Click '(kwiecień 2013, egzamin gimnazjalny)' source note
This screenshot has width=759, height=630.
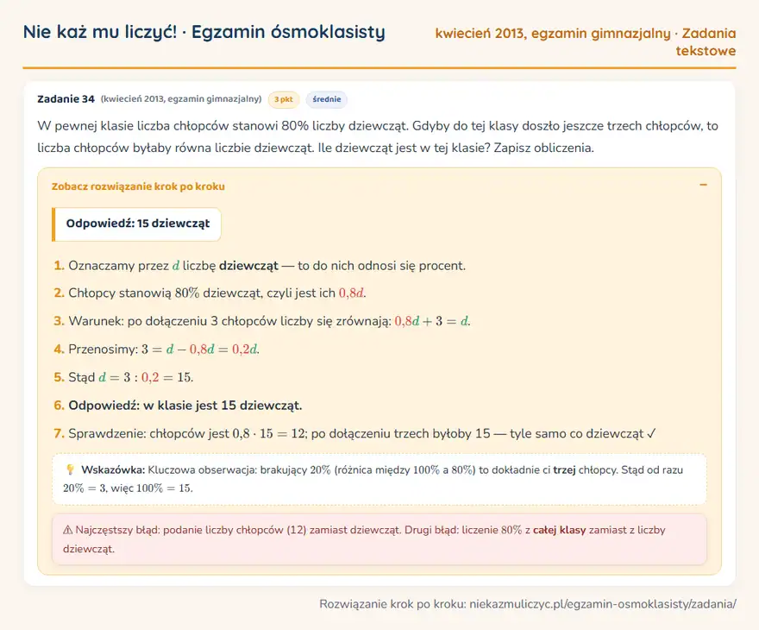pyautogui.click(x=181, y=98)
